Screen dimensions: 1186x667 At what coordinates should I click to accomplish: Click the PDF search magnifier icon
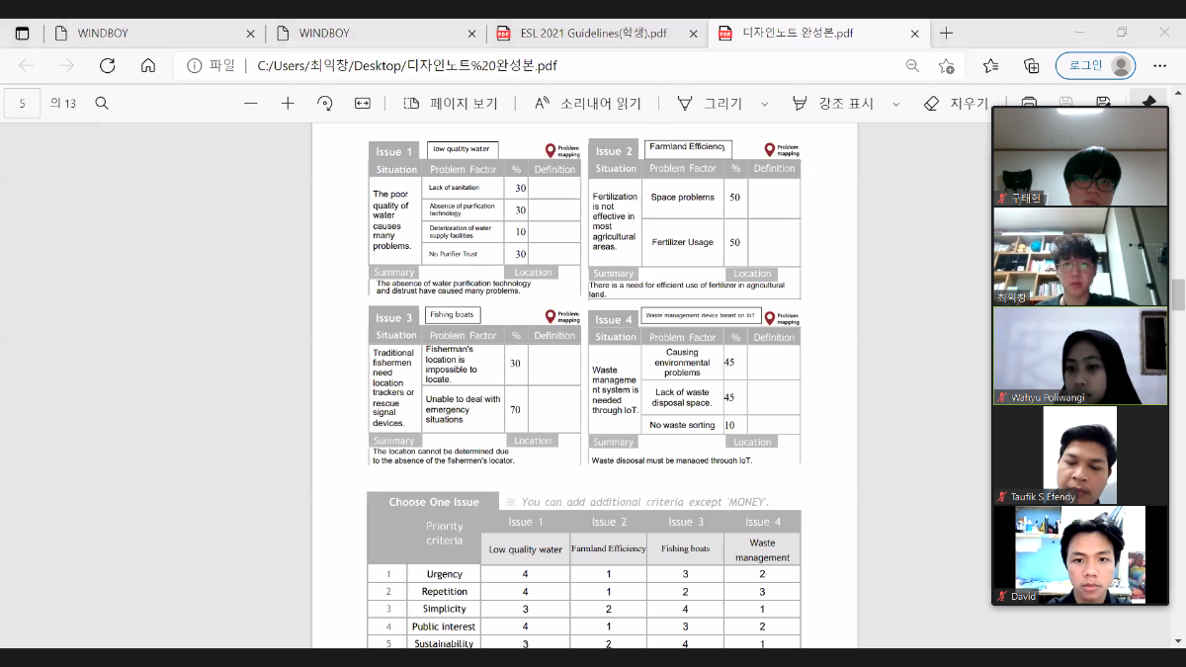coord(102,103)
